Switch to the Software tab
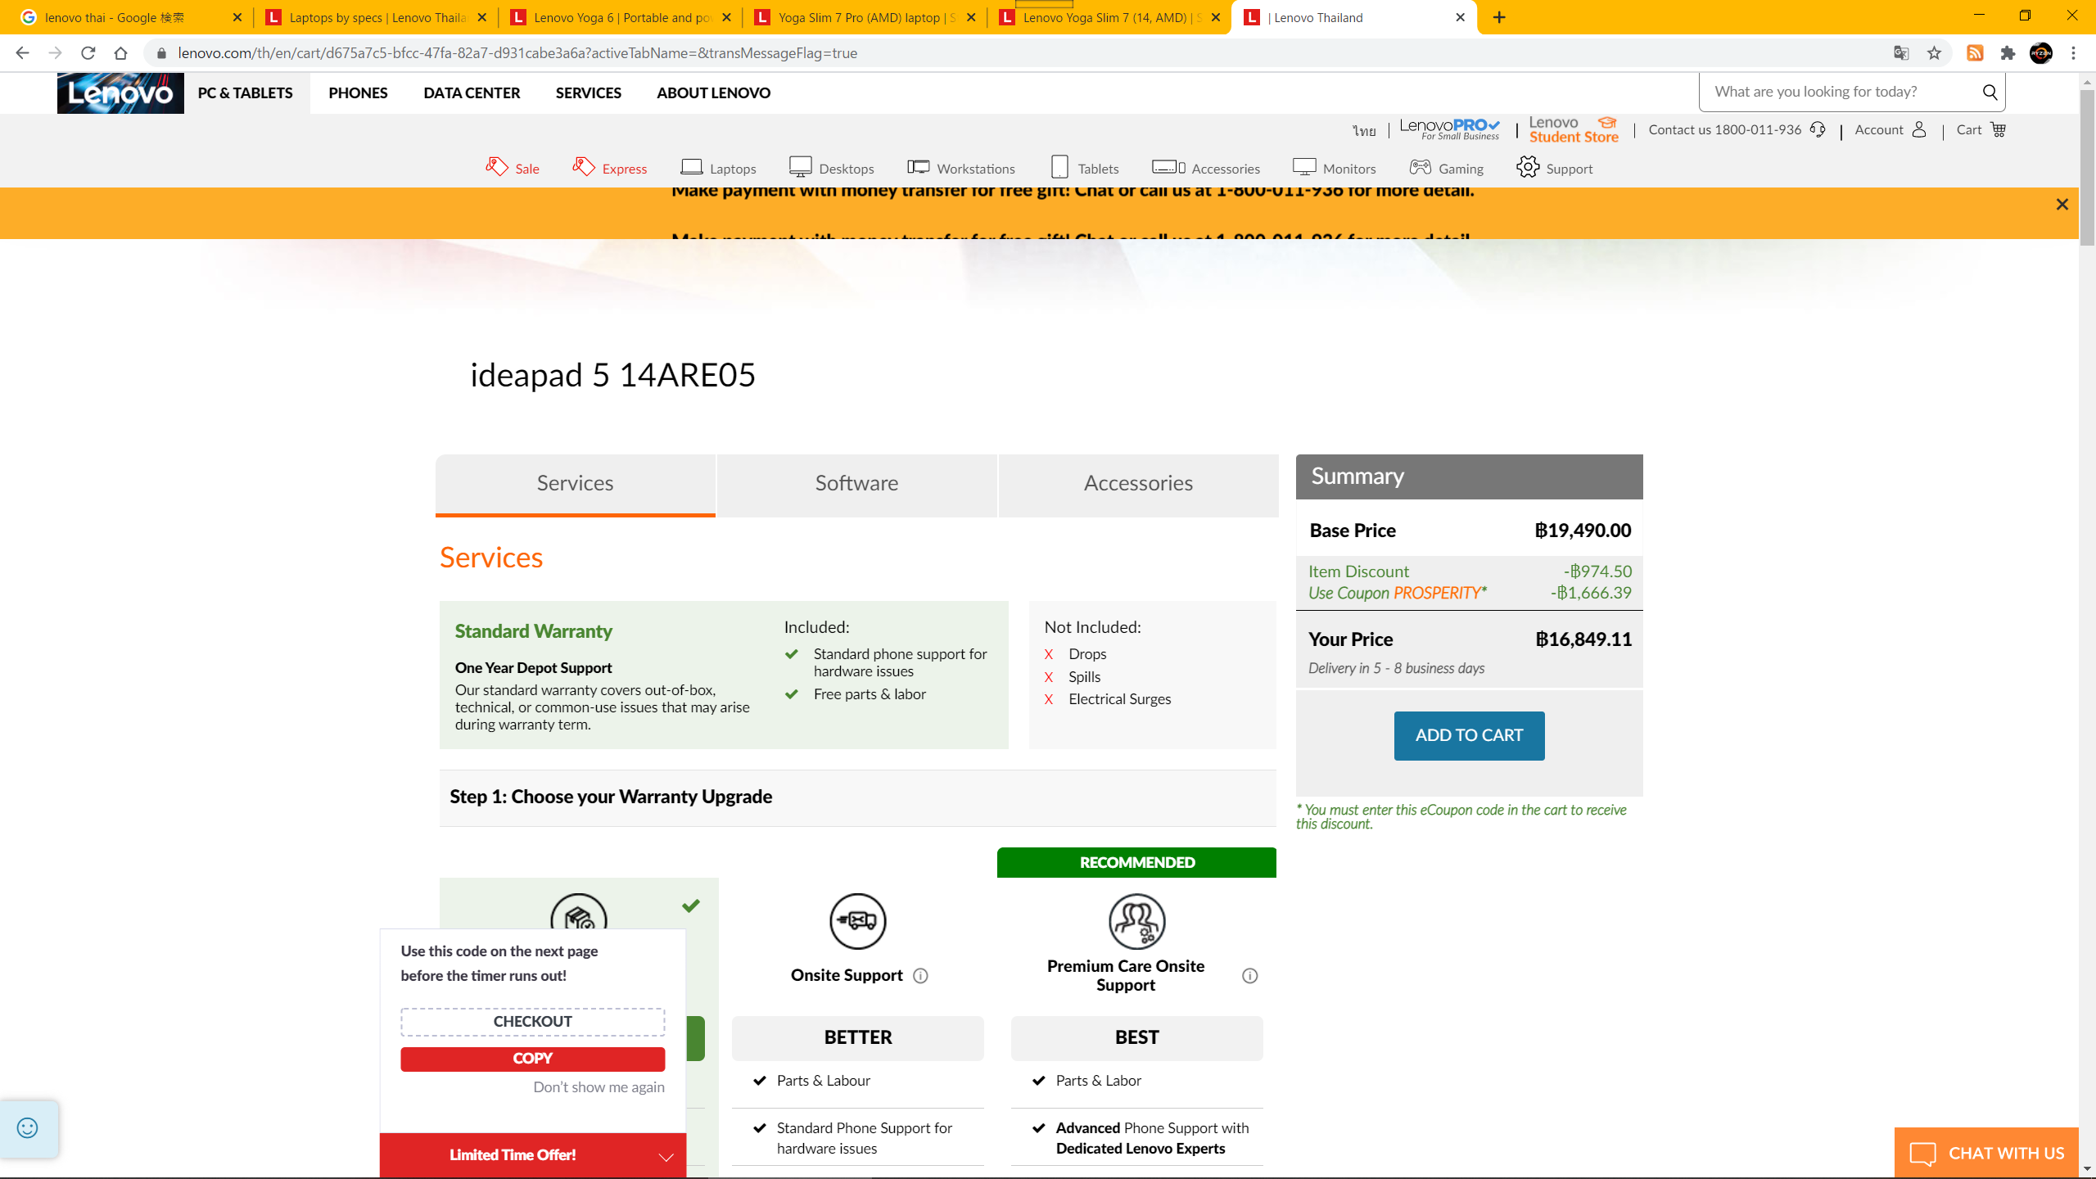The image size is (2096, 1179). pos(856,484)
